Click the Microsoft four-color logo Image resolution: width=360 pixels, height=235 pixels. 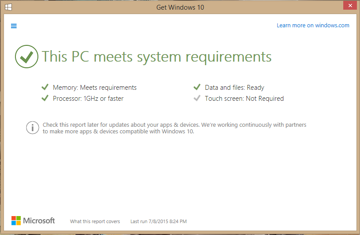pos(16,220)
